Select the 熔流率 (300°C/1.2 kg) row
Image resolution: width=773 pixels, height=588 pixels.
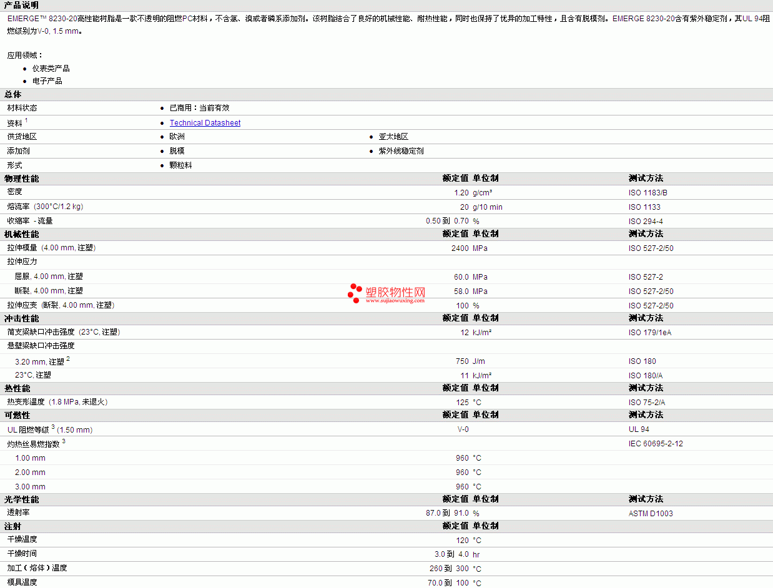click(386, 207)
